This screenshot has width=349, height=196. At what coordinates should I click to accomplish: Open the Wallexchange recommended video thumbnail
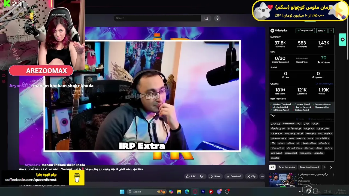coord(282,180)
